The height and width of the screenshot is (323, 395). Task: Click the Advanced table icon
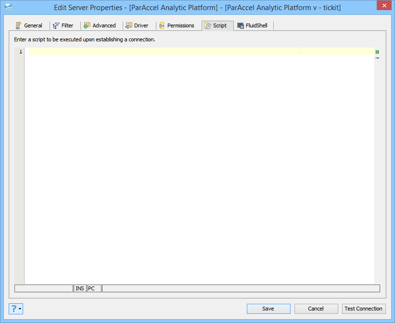click(87, 25)
